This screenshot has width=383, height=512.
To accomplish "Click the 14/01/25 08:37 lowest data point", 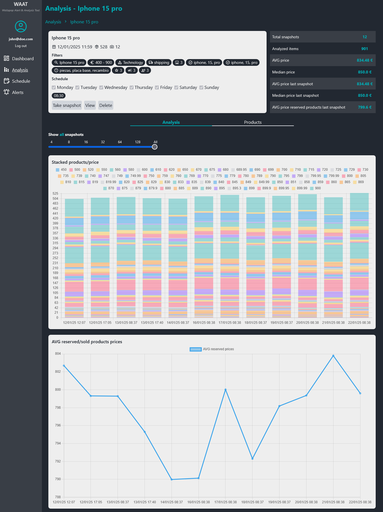I will (x=172, y=479).
